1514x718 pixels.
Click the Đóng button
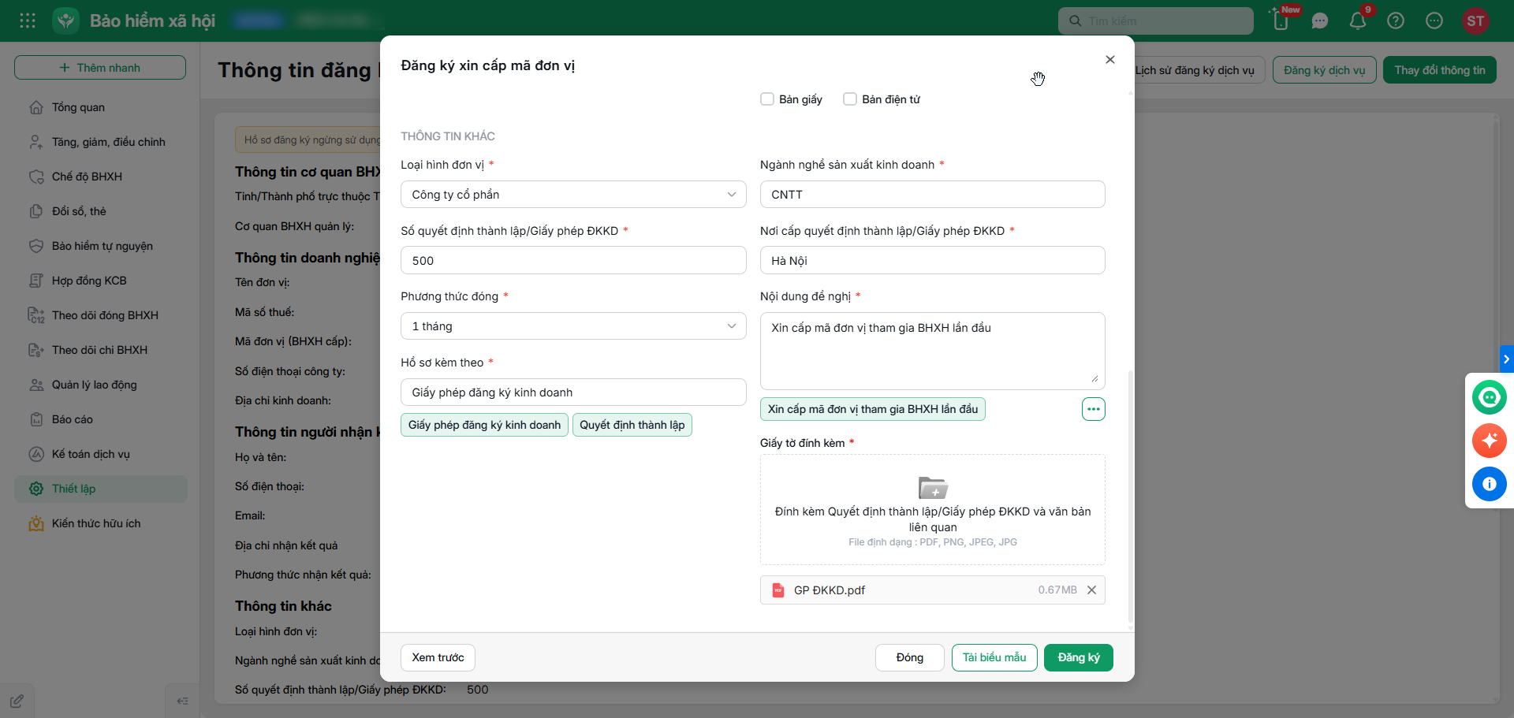[909, 657]
